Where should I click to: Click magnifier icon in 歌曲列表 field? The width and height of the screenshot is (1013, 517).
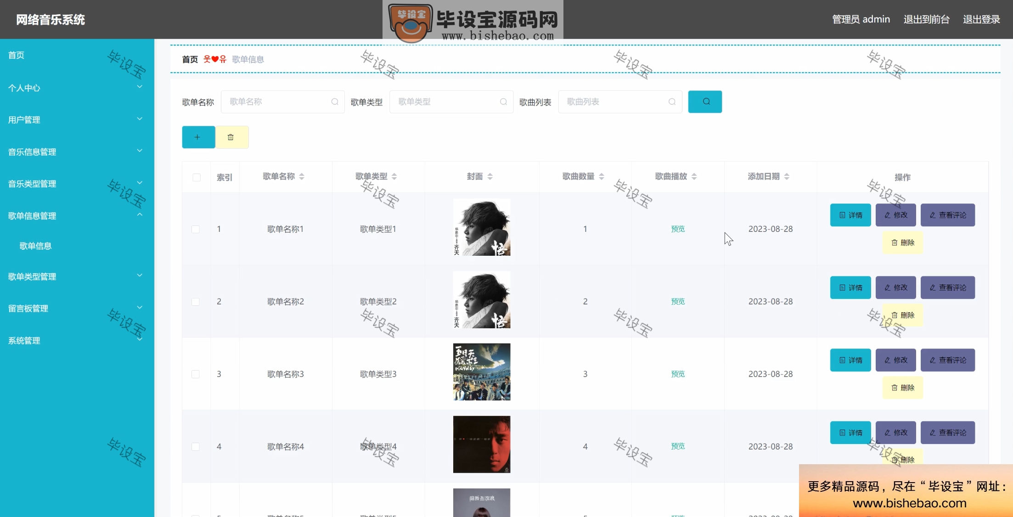click(672, 101)
